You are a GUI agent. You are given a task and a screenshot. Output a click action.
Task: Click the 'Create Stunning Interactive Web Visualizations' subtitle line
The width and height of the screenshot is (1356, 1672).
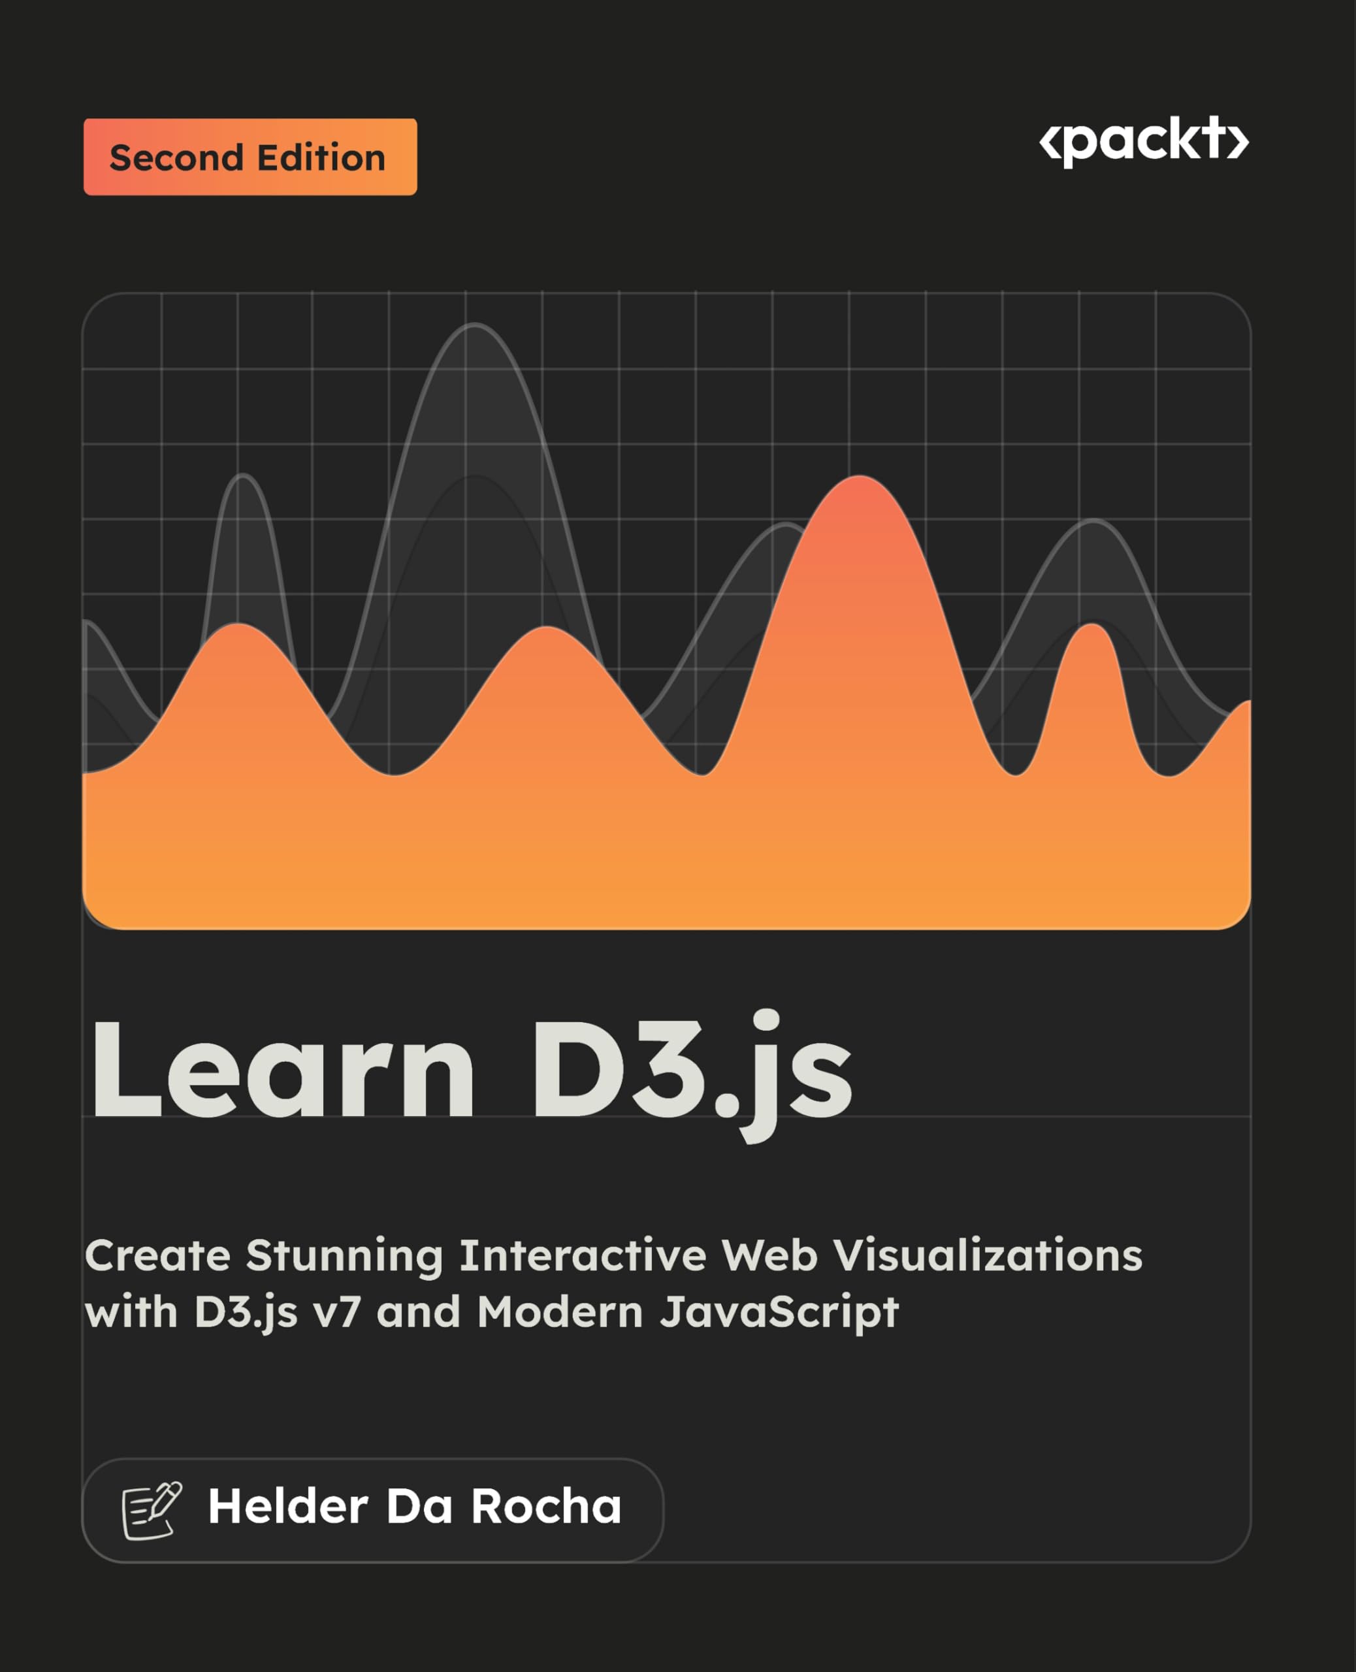[x=613, y=1256]
